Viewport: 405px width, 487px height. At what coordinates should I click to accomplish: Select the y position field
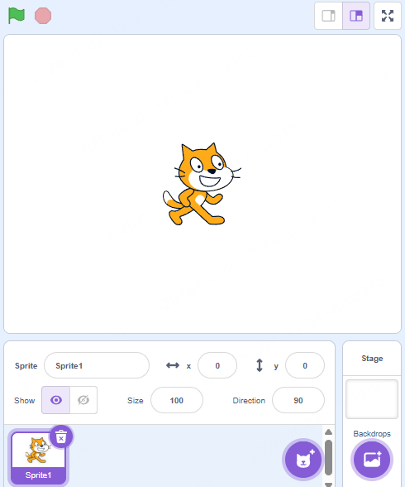pyautogui.click(x=305, y=365)
